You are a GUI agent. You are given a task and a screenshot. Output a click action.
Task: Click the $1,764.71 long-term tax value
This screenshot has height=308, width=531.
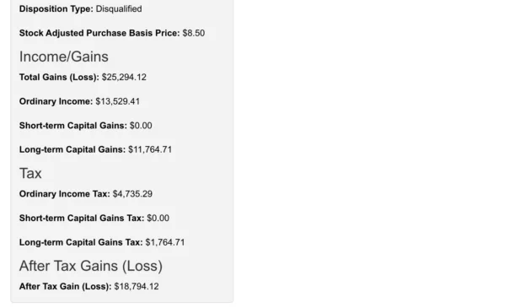coord(165,242)
